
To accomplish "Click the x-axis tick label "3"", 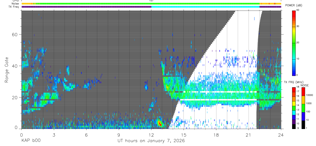I will [x=54, y=135].
